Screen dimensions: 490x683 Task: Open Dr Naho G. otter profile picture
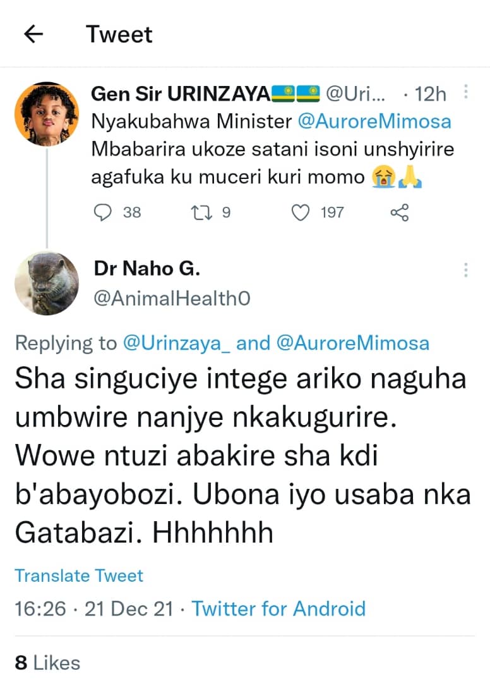pos(46,283)
